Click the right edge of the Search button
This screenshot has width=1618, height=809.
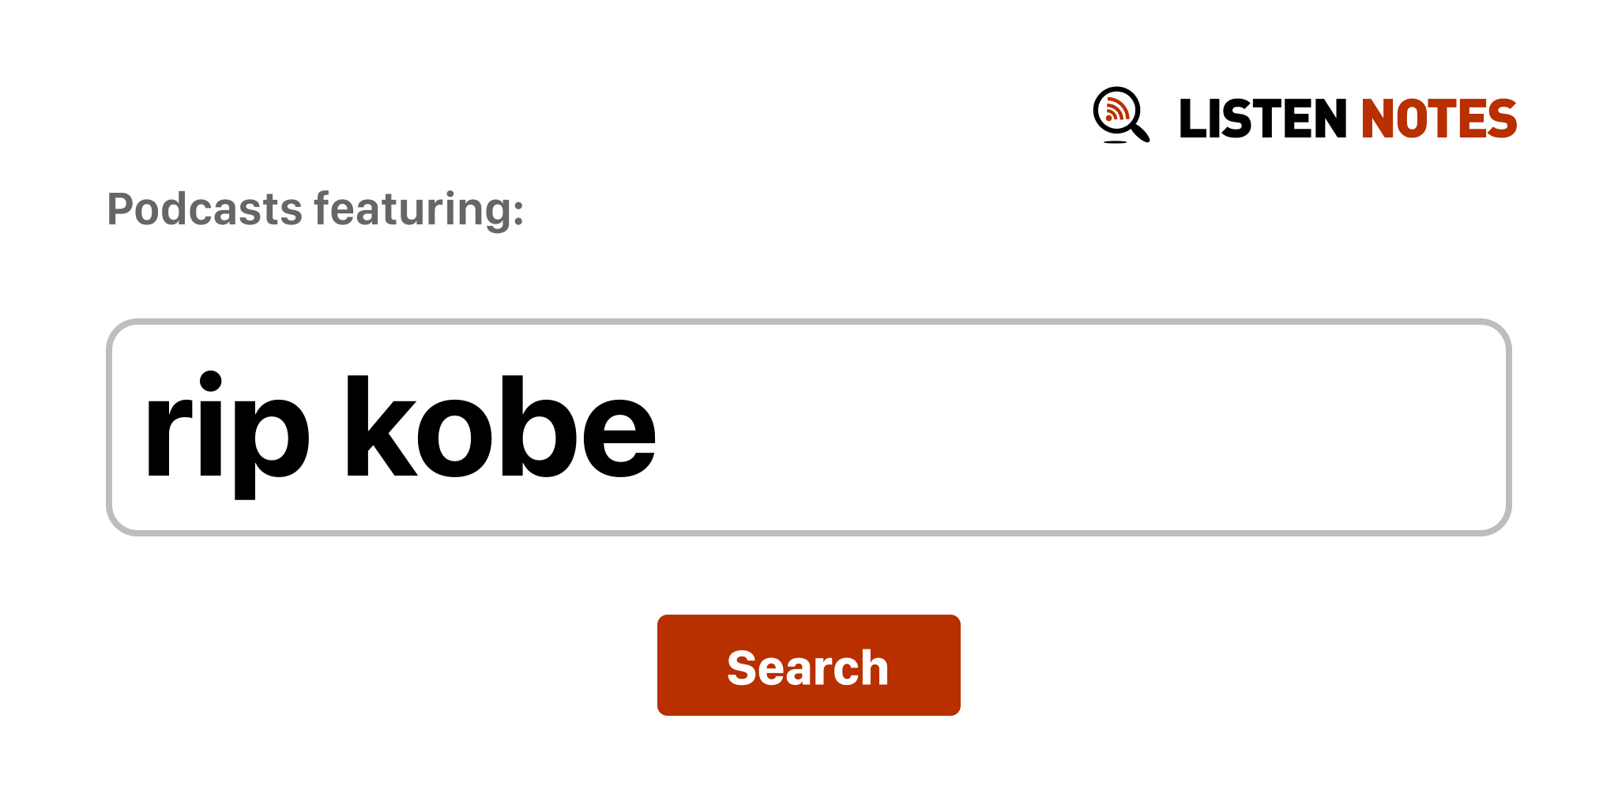tap(950, 665)
